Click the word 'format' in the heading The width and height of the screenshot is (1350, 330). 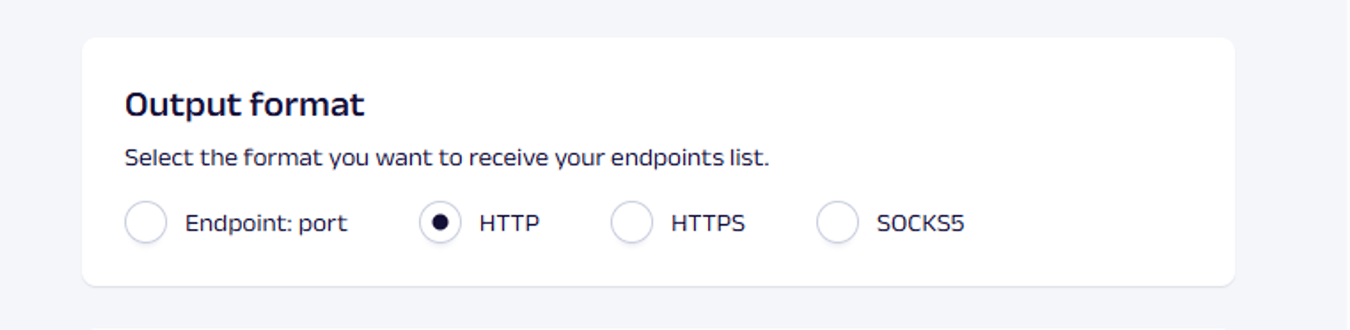307,104
